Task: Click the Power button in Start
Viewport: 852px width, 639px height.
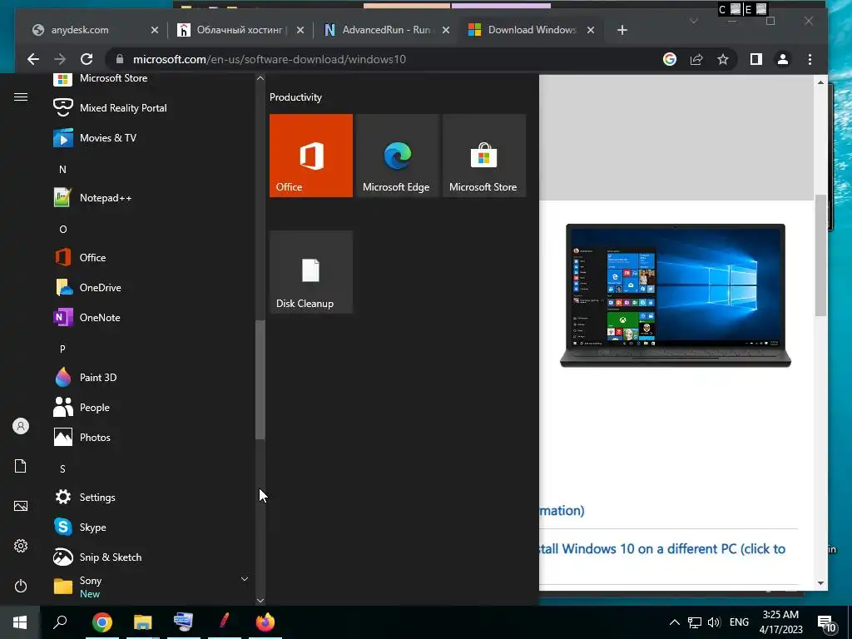Action: coord(21,586)
